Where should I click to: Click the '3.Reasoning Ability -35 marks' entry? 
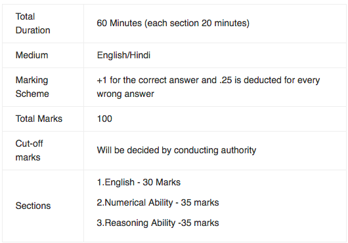point(158,223)
